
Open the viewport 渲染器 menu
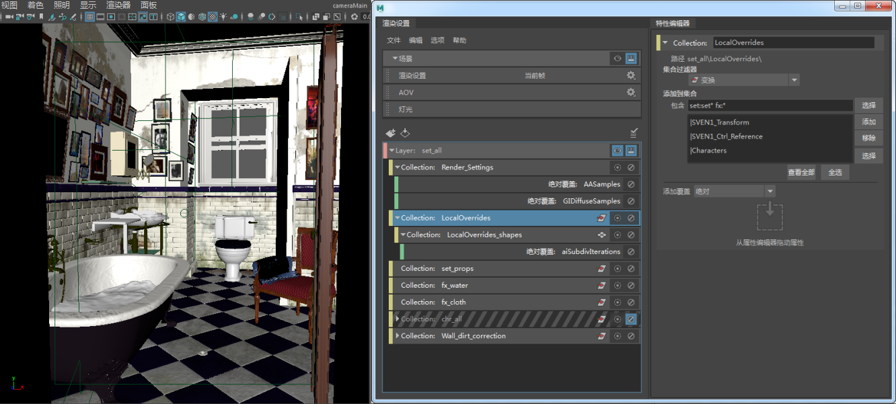[x=118, y=5]
